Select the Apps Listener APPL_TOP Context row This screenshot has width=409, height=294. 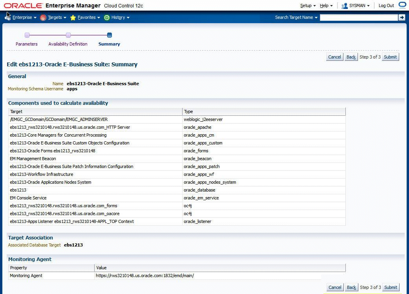tap(177, 221)
